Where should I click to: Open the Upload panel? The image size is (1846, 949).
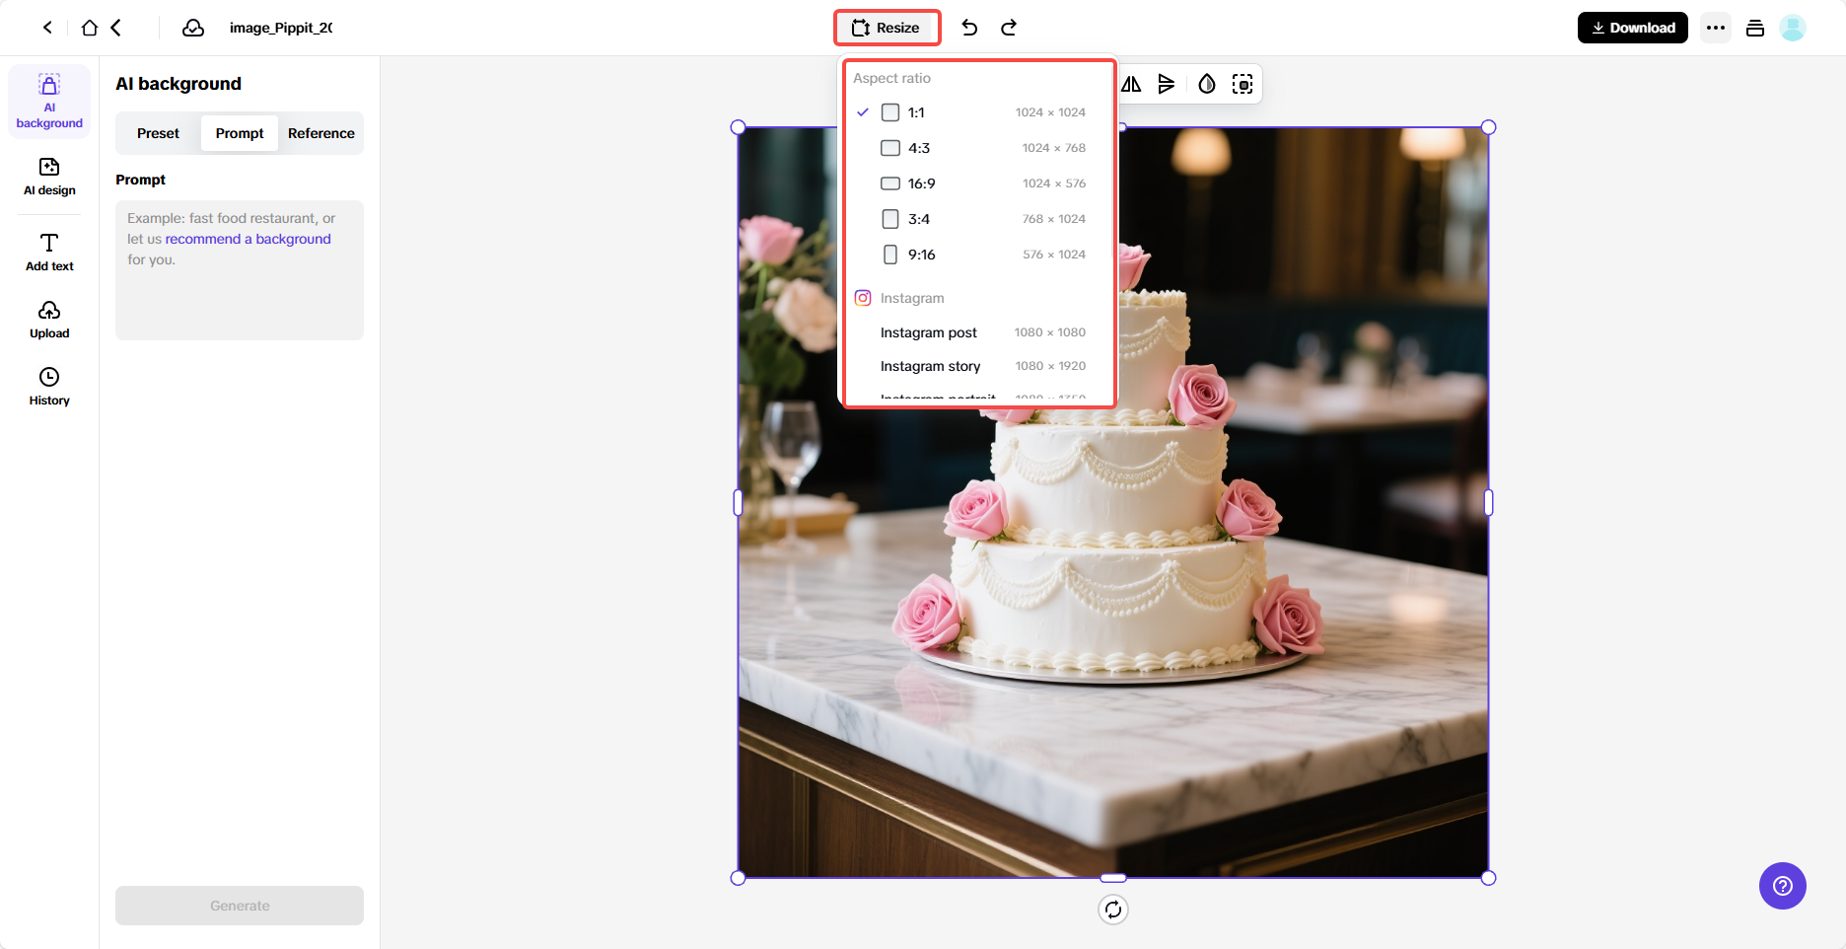(x=48, y=318)
